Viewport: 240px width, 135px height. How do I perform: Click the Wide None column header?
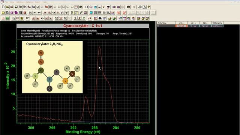[217, 23]
